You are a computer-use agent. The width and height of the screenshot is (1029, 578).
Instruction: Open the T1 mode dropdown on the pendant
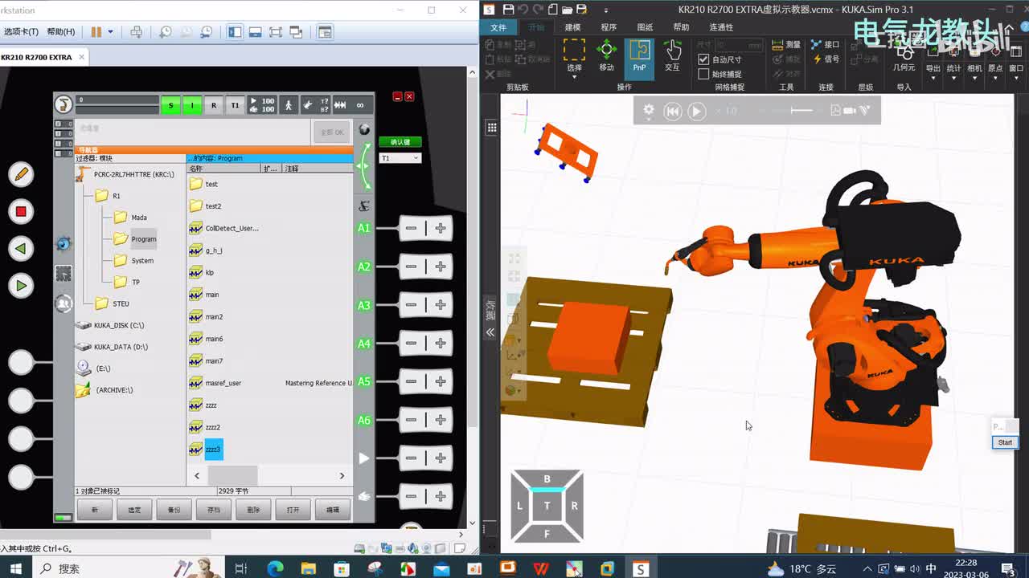click(400, 158)
